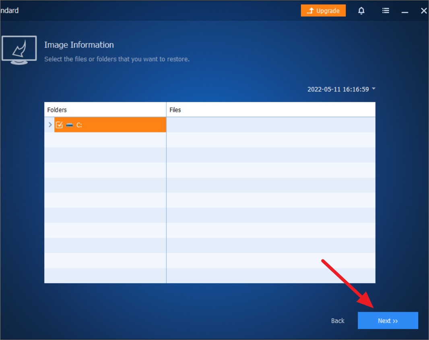Screen dimensions: 429x340
Task: Click the Files column header
Action: click(175, 109)
